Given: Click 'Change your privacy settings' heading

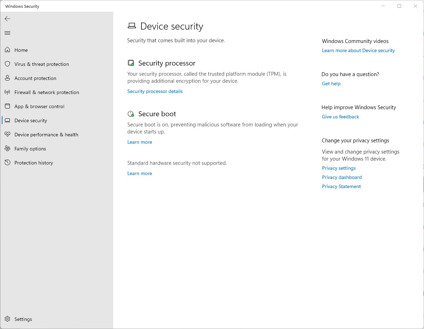Looking at the screenshot, I should click(356, 141).
